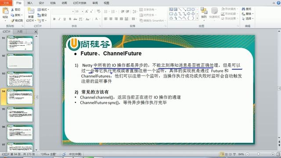281x158 pixels.
Task: Select the triangle shape in gallery
Action: click(x=176, y=14)
